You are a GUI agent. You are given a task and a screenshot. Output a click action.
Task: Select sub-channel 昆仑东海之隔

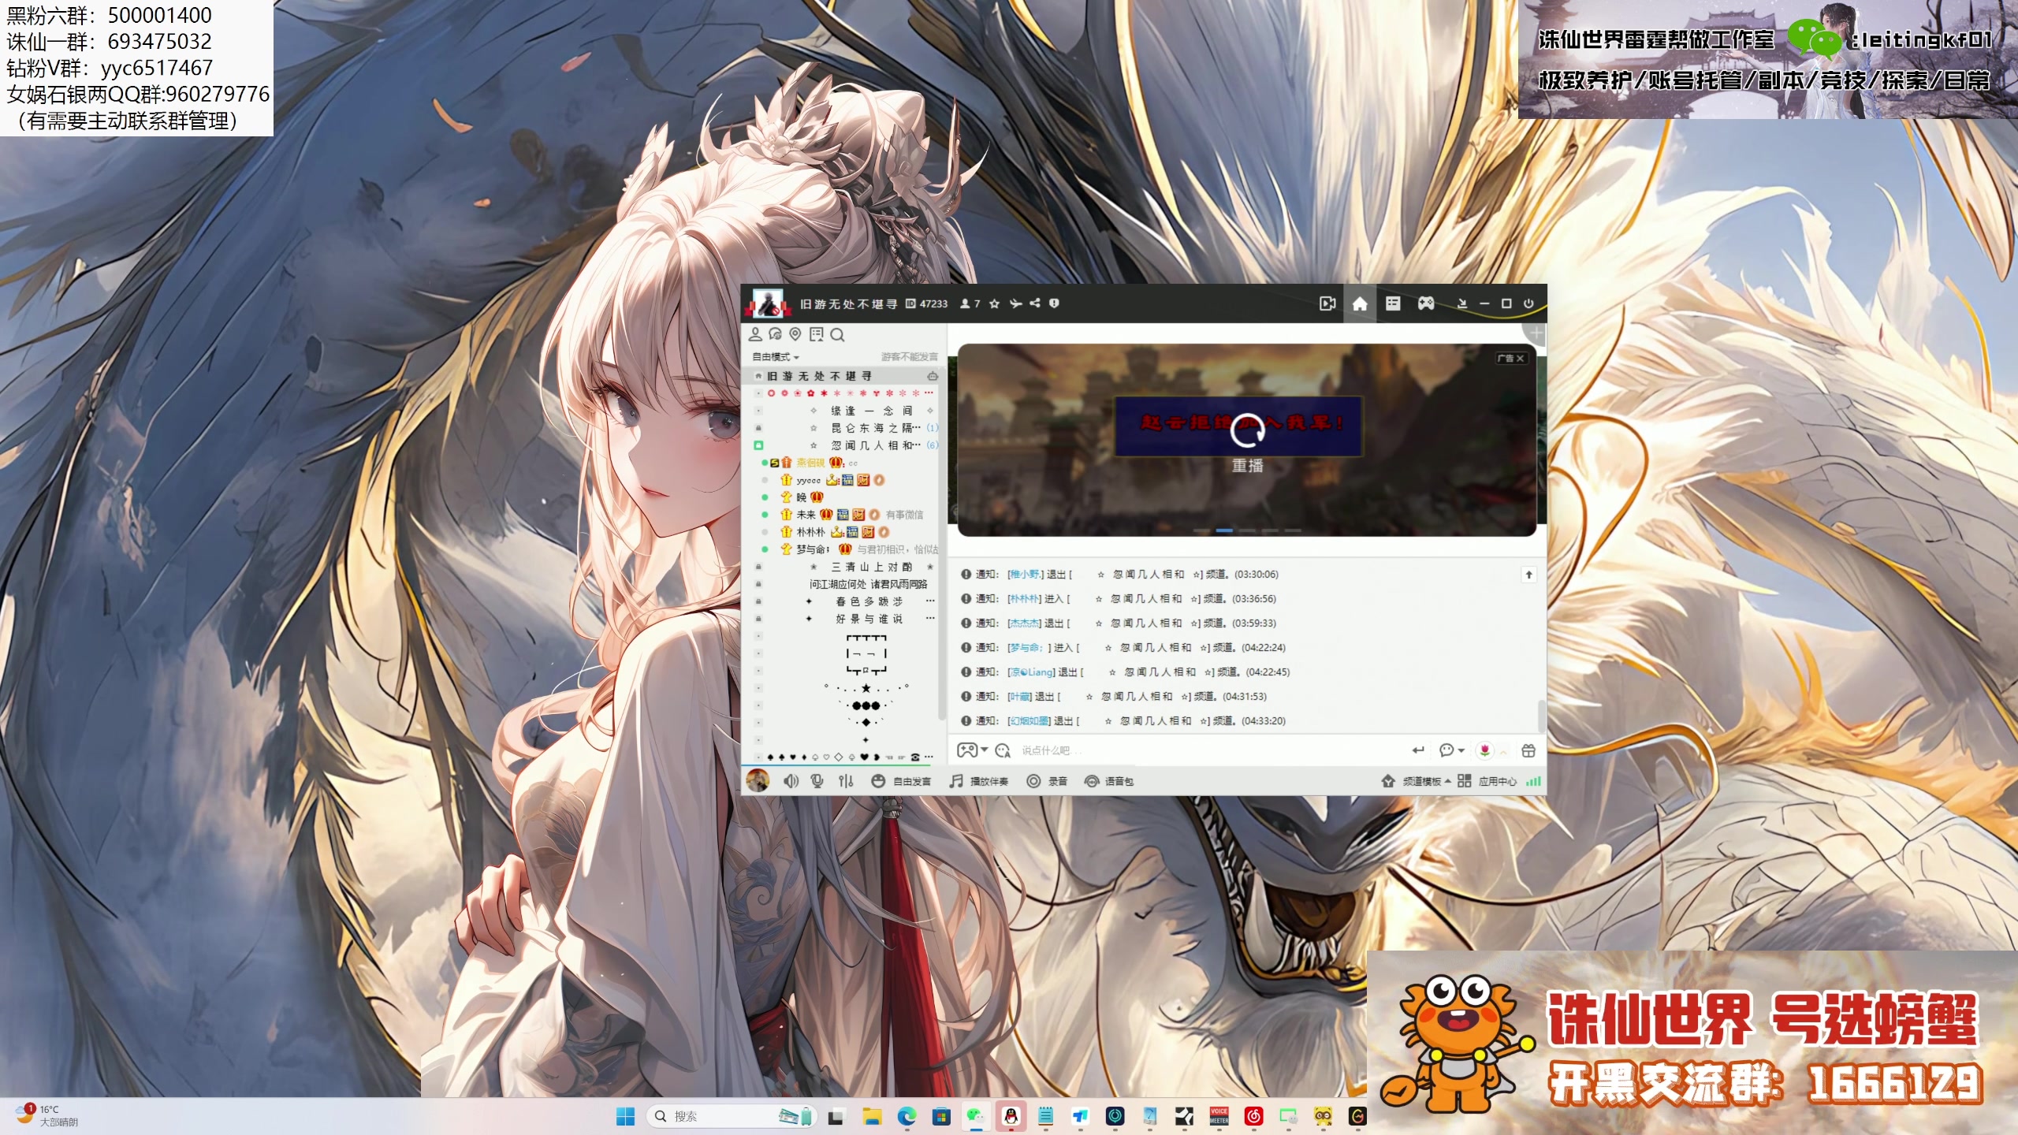tap(875, 428)
